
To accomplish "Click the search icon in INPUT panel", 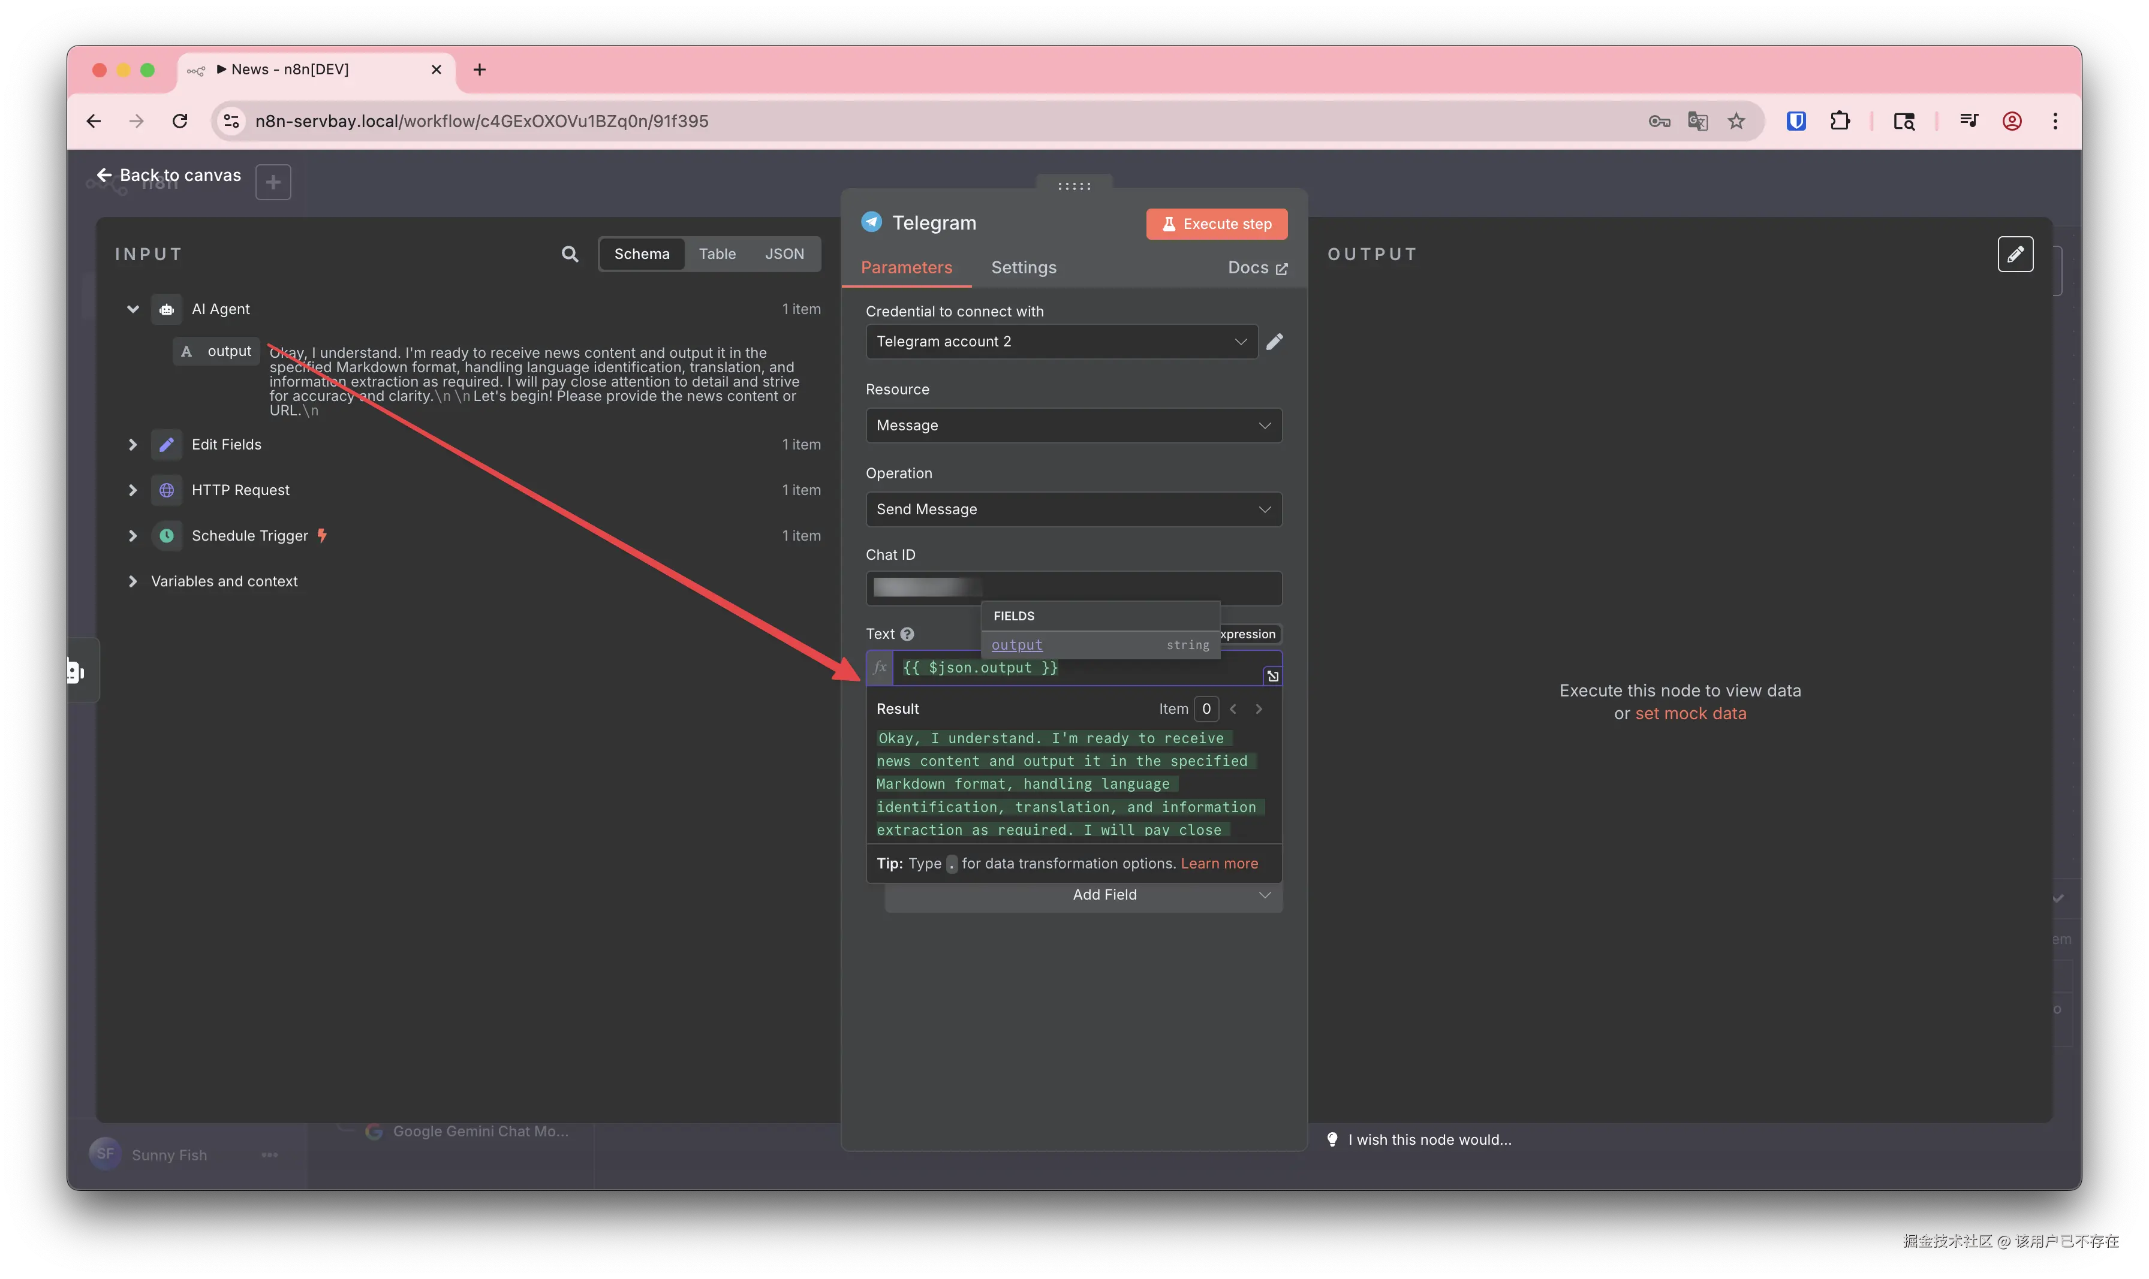I will [570, 254].
